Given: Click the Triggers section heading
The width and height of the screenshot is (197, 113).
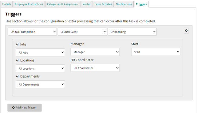Looking at the screenshot, I should [13, 14].
